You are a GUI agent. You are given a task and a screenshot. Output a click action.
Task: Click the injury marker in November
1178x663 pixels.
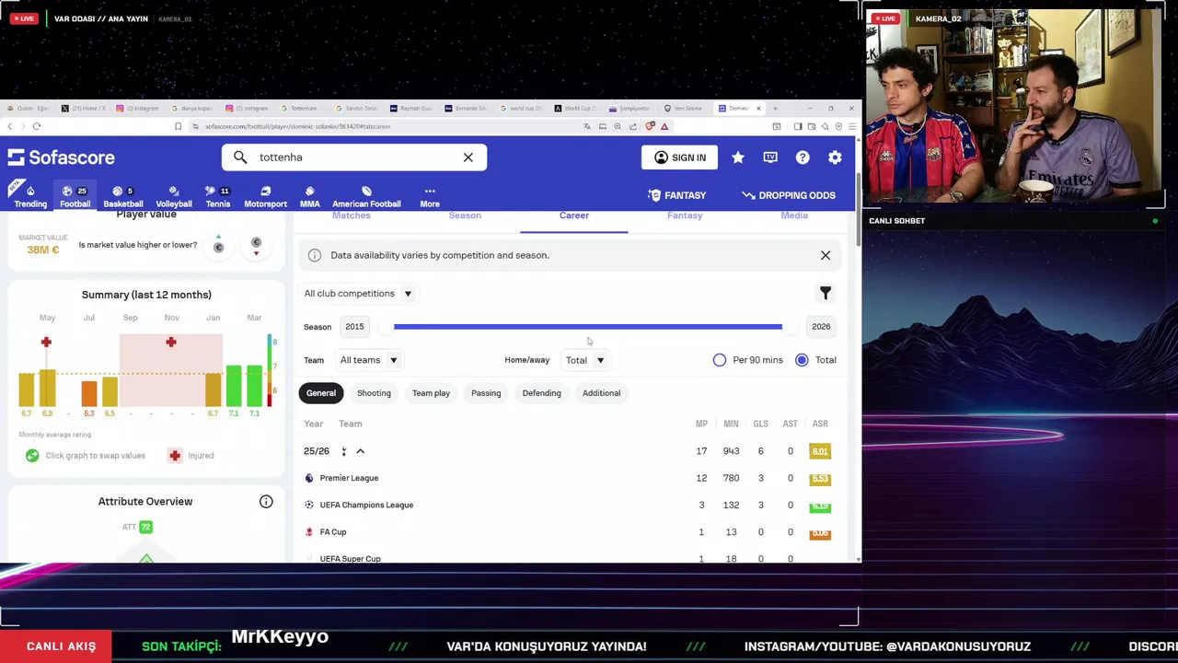point(170,342)
